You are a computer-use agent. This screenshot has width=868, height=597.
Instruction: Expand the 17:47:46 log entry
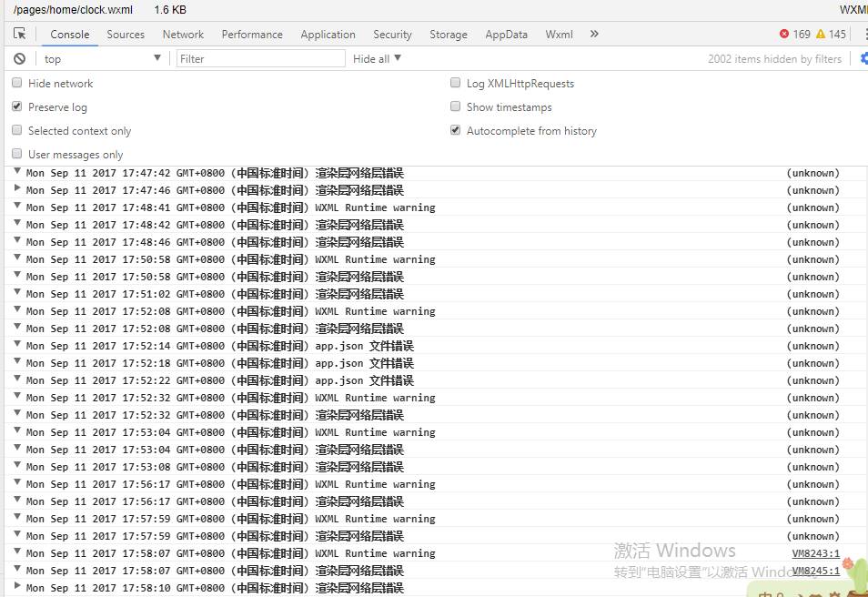tap(17, 189)
